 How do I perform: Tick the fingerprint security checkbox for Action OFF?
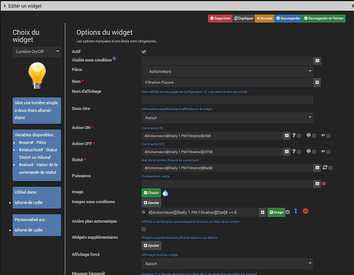click(314, 152)
